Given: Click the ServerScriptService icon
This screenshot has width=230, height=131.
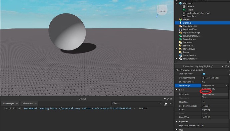Looking at the screenshot, I should (180, 36).
